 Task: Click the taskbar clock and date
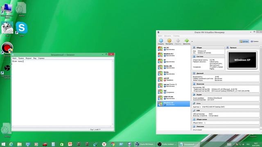(x=255, y=144)
